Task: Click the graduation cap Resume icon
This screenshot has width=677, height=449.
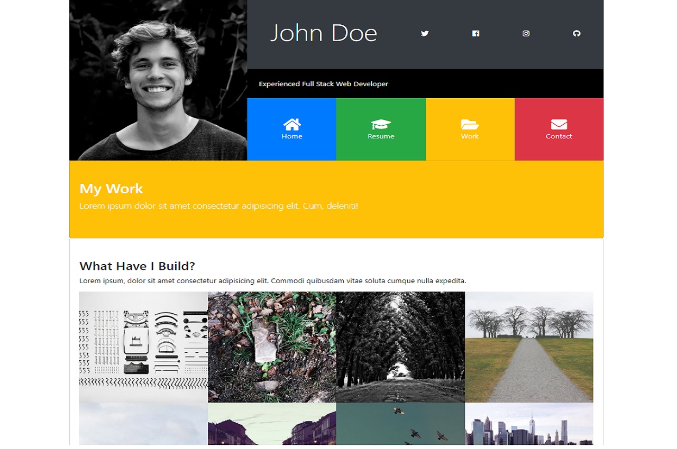Action: point(381,124)
